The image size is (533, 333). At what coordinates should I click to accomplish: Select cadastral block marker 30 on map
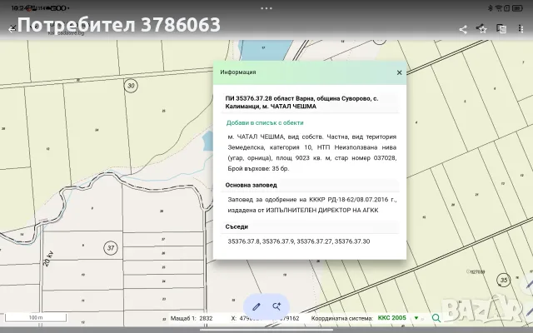click(131, 86)
